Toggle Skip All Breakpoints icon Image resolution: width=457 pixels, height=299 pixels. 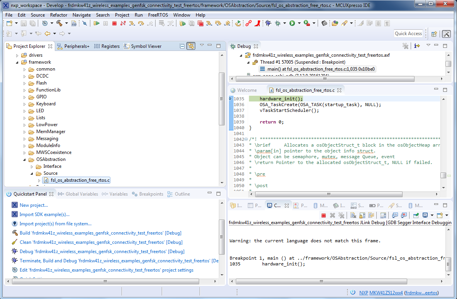click(x=85, y=24)
